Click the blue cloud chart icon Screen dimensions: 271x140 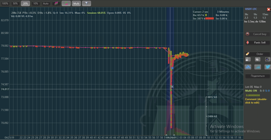[x=248, y=67]
